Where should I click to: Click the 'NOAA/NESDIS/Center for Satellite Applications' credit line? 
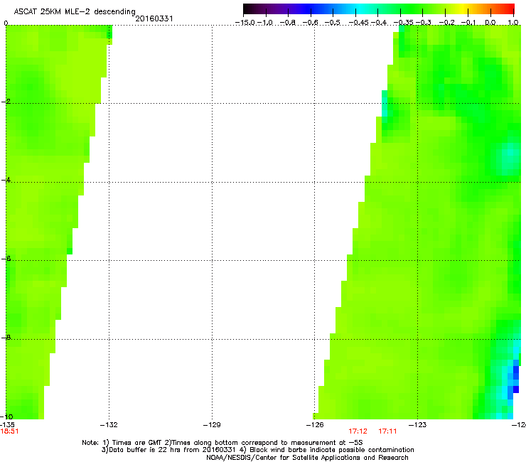(x=307, y=458)
